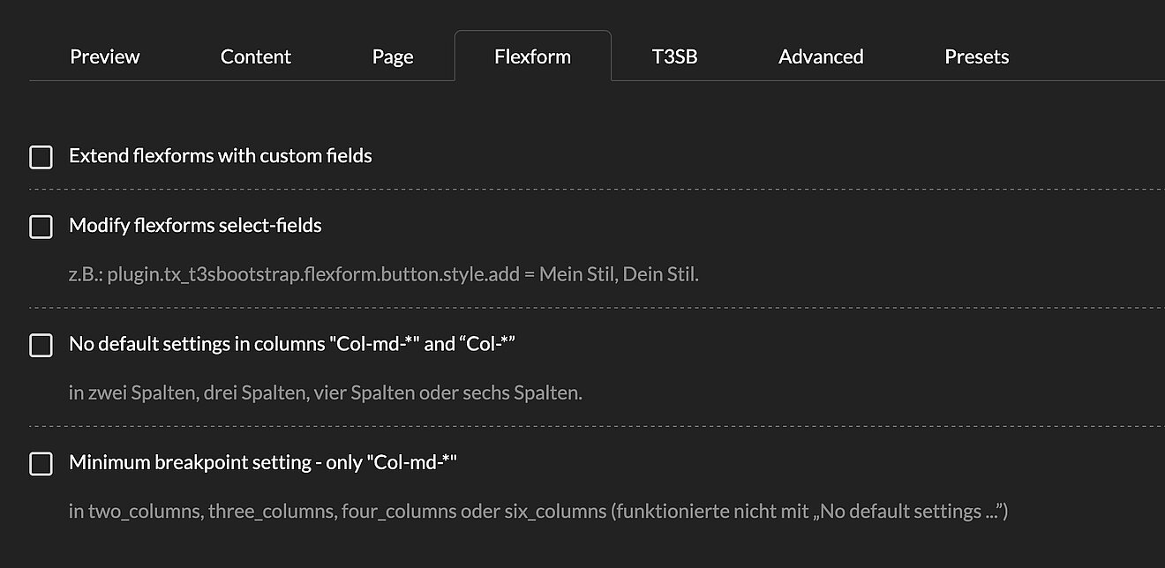Screen dimensions: 1165x568
Task: Click the 'in zwei Spalten, drei Spalten' description
Action: pos(325,392)
